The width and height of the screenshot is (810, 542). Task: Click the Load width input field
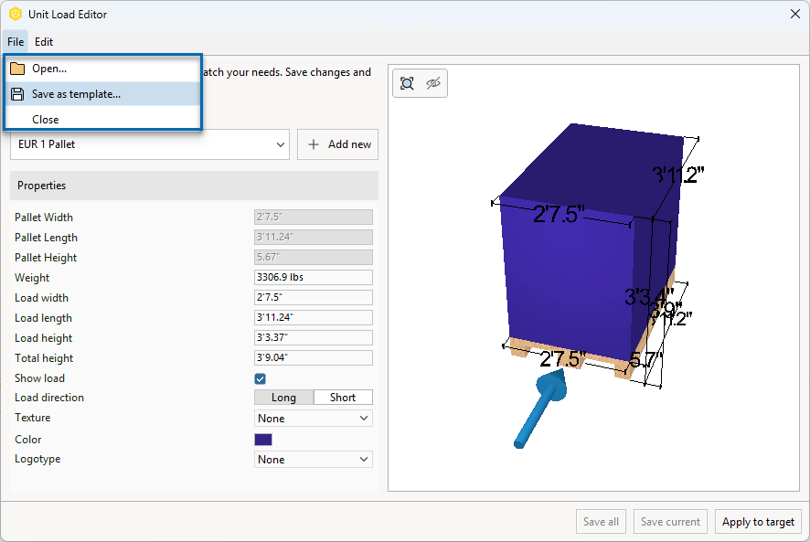pyautogui.click(x=313, y=298)
